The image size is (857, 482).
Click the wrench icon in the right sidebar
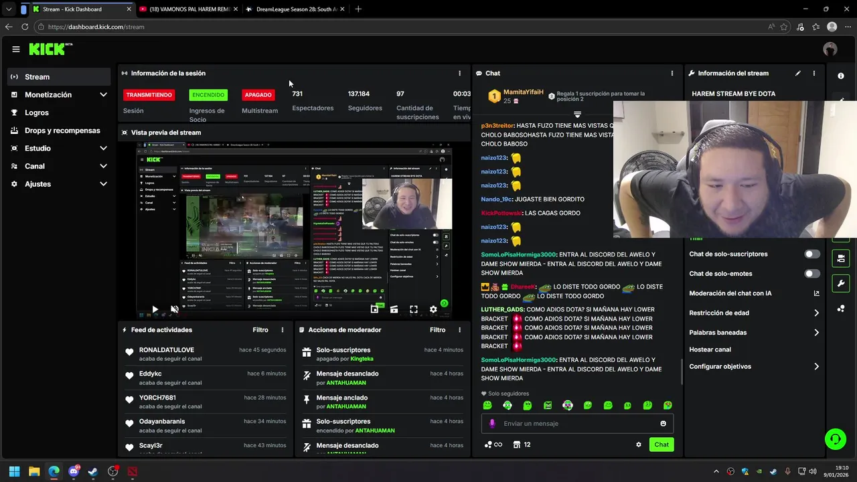[x=841, y=283]
